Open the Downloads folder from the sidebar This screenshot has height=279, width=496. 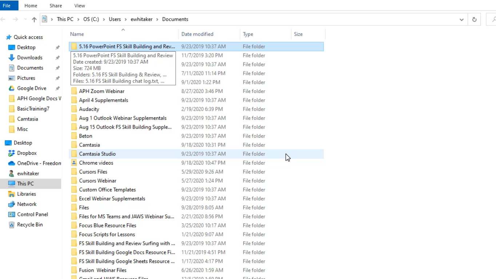pyautogui.click(x=29, y=57)
